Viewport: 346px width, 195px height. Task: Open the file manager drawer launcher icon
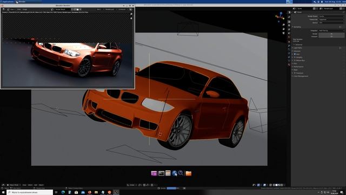click(168, 173)
